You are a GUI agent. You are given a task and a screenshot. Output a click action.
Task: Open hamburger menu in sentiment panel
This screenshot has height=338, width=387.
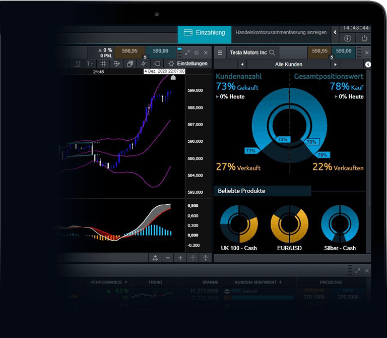[220, 52]
